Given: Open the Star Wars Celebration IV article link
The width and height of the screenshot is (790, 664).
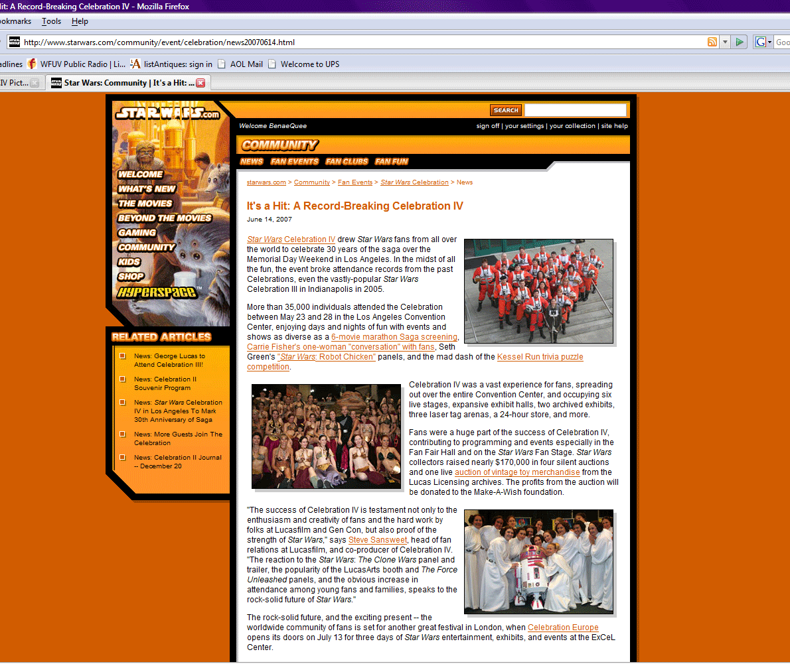Looking at the screenshot, I should pos(291,239).
